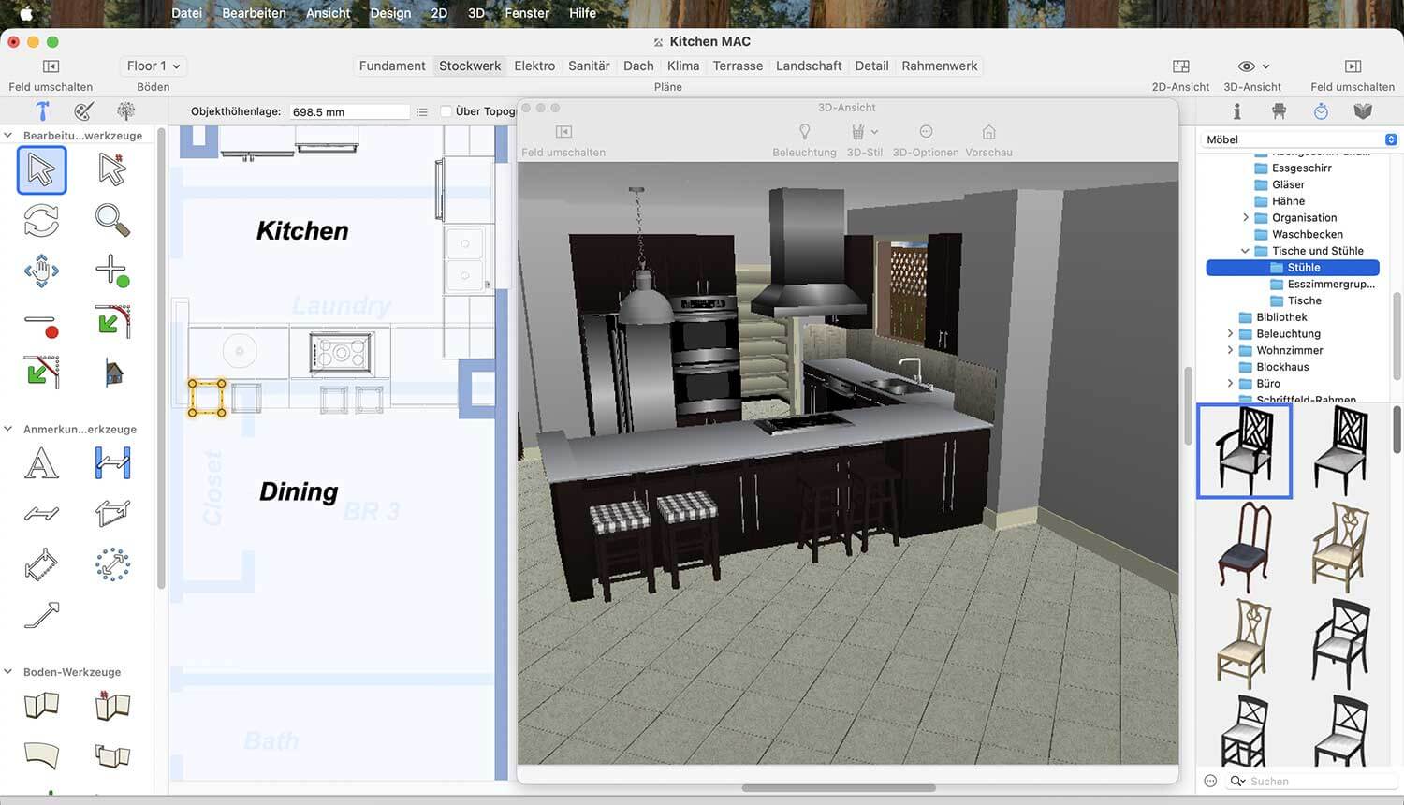Select the house elevation tool
The height and width of the screenshot is (805, 1404).
(113, 373)
